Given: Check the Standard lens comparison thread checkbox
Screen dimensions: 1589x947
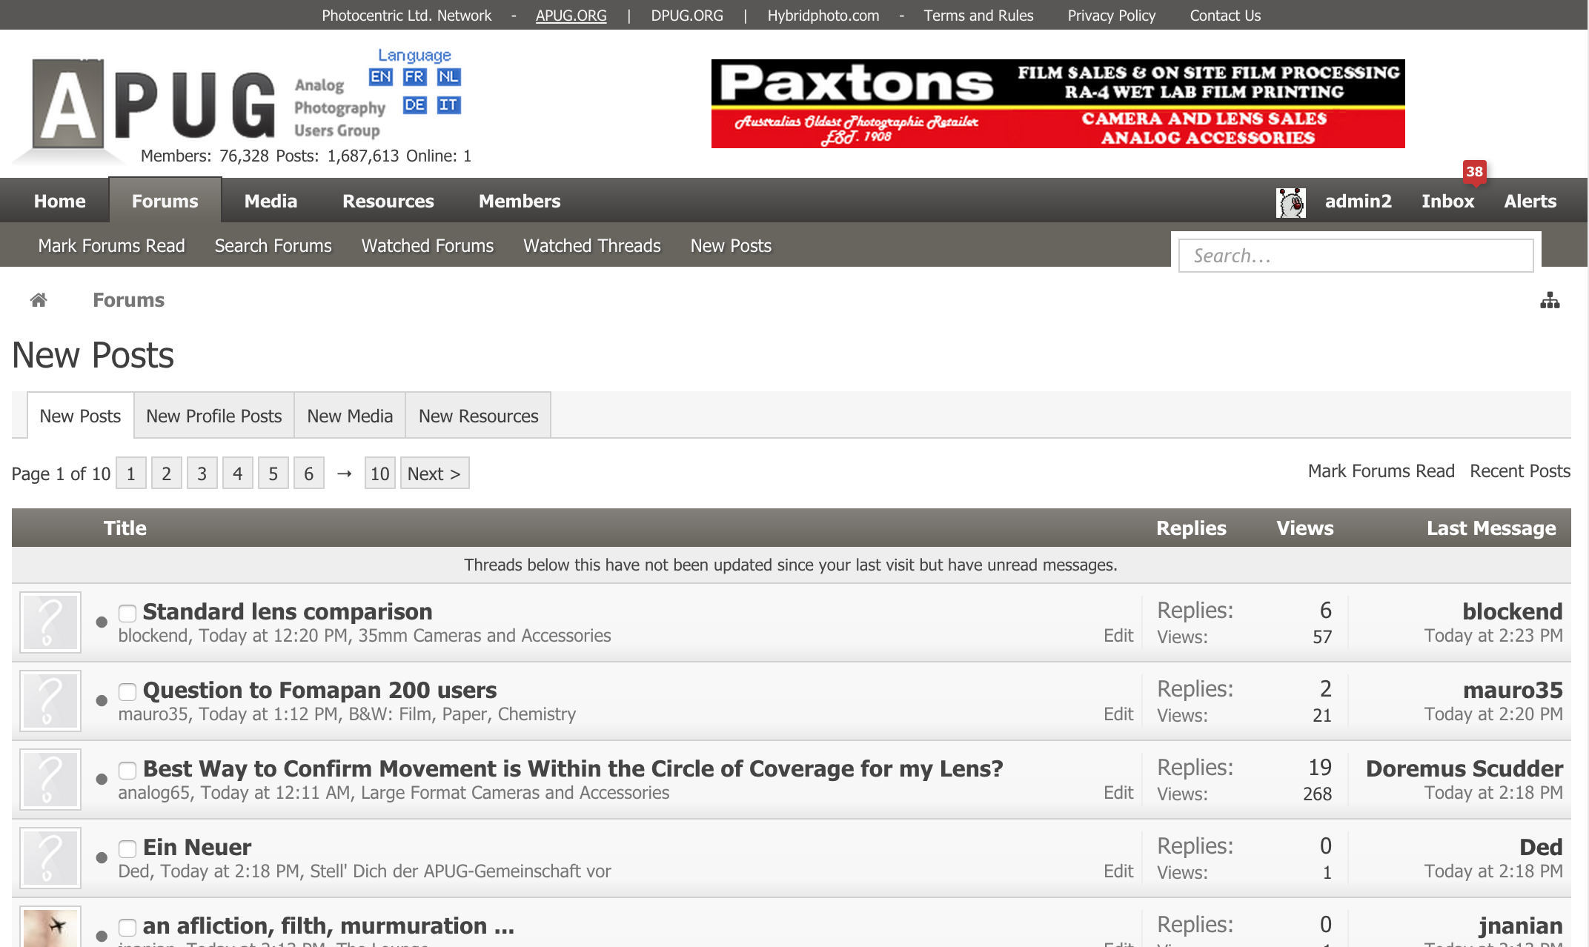Looking at the screenshot, I should point(127,613).
